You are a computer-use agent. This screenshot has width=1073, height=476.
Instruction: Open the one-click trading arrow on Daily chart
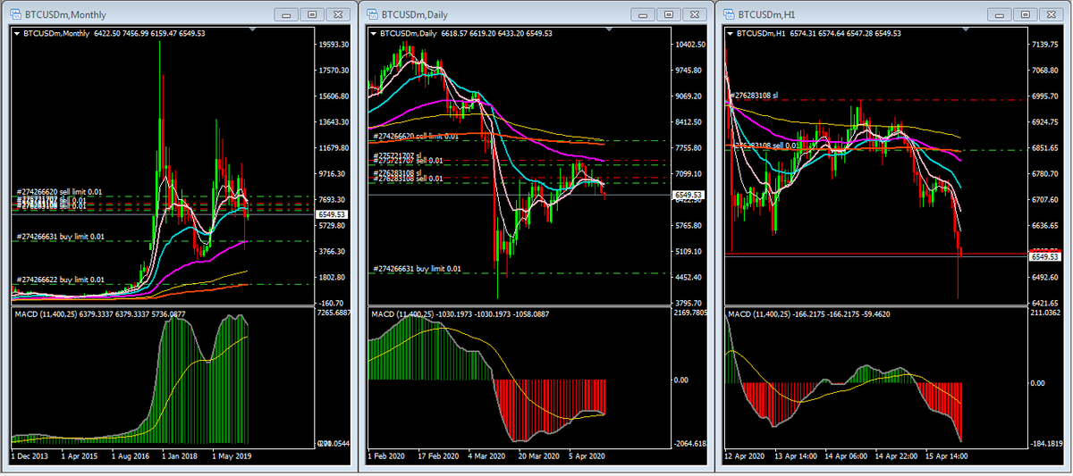[x=375, y=34]
